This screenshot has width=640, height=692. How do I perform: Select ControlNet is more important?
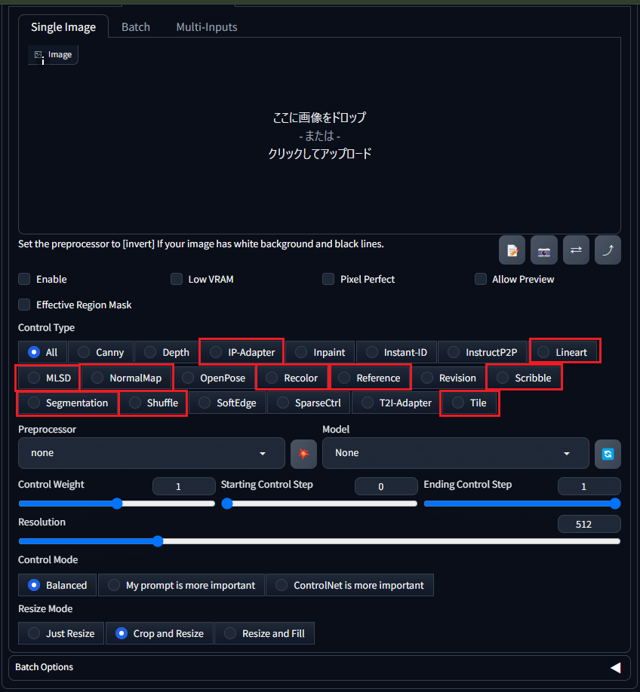pos(349,585)
